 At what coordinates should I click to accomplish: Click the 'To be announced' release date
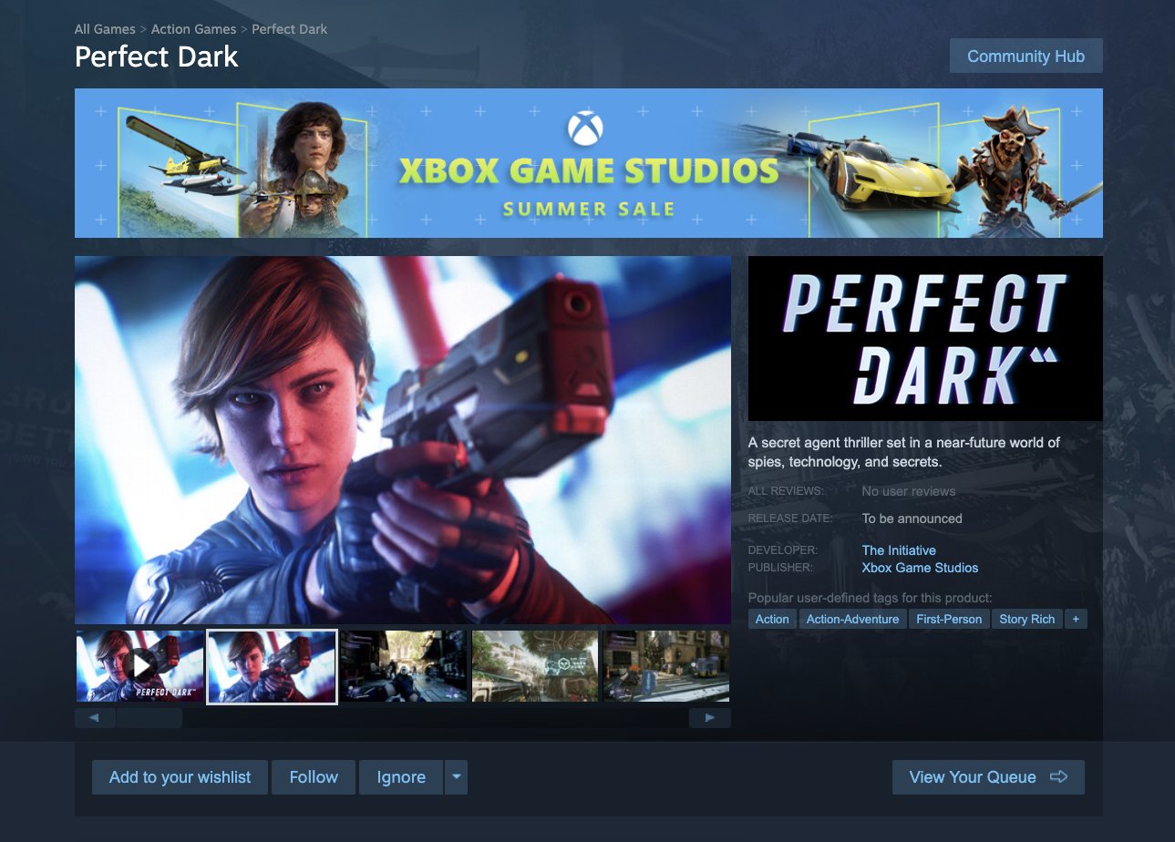[x=912, y=519]
